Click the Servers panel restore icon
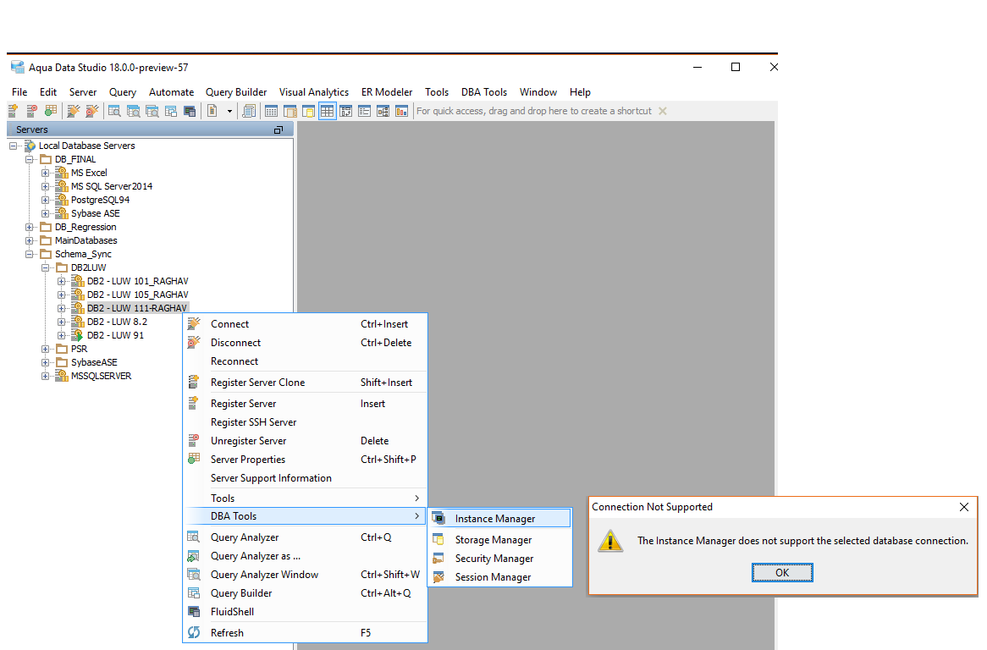 pos(278,129)
